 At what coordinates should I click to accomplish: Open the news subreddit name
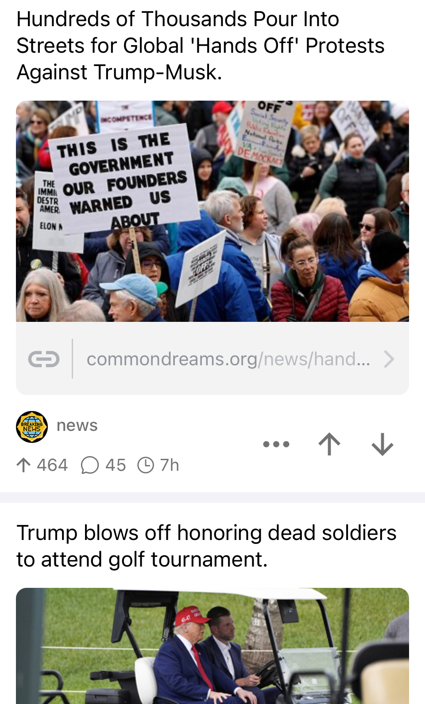pyautogui.click(x=77, y=425)
